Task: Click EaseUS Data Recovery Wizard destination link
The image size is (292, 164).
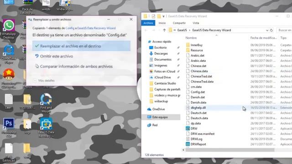Action: tap(96, 28)
